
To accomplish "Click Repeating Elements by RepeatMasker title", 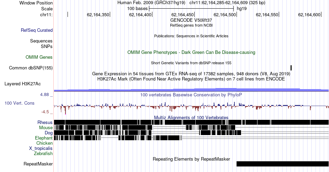I will [x=191, y=159].
